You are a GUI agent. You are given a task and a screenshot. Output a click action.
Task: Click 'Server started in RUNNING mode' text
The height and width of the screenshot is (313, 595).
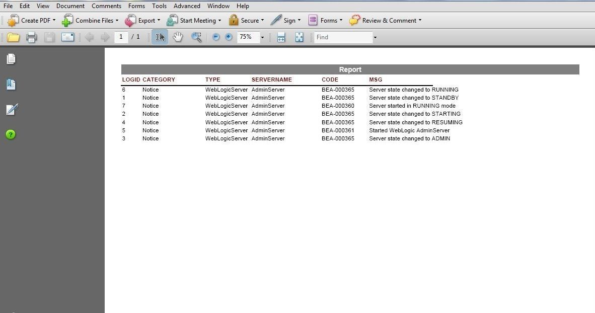click(x=412, y=106)
